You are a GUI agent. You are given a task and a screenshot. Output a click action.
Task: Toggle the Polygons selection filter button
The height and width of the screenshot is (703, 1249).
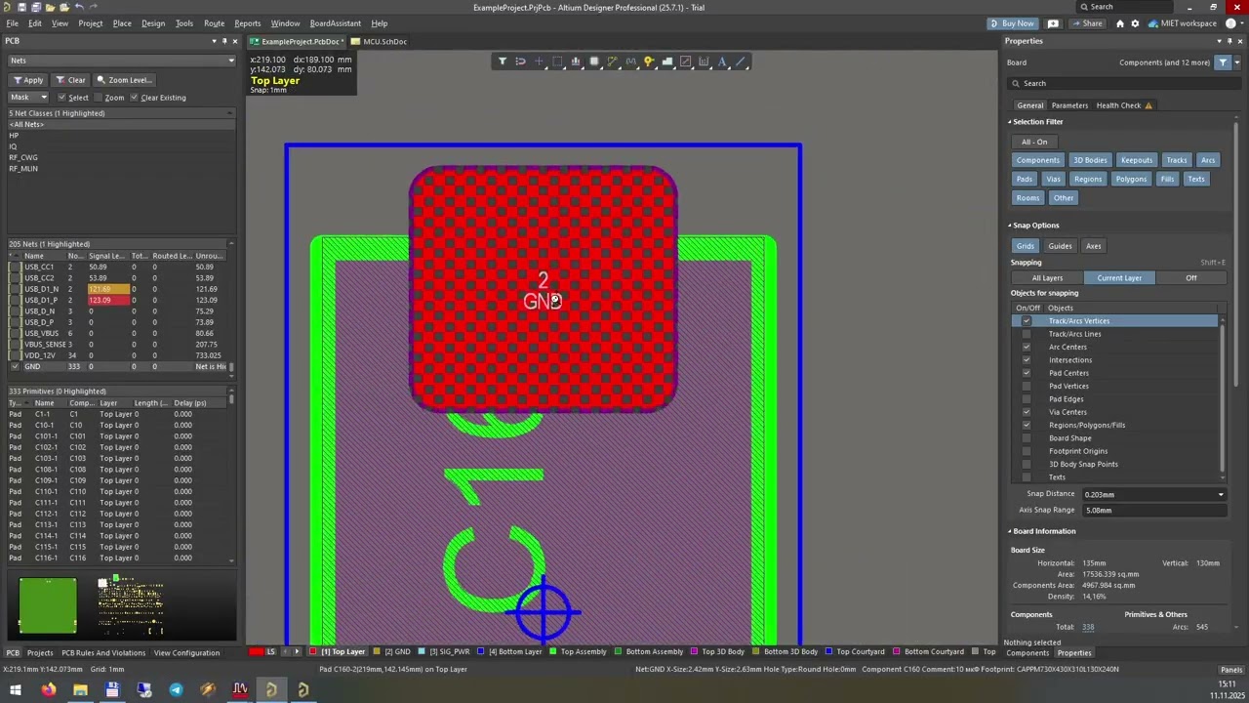click(x=1131, y=179)
